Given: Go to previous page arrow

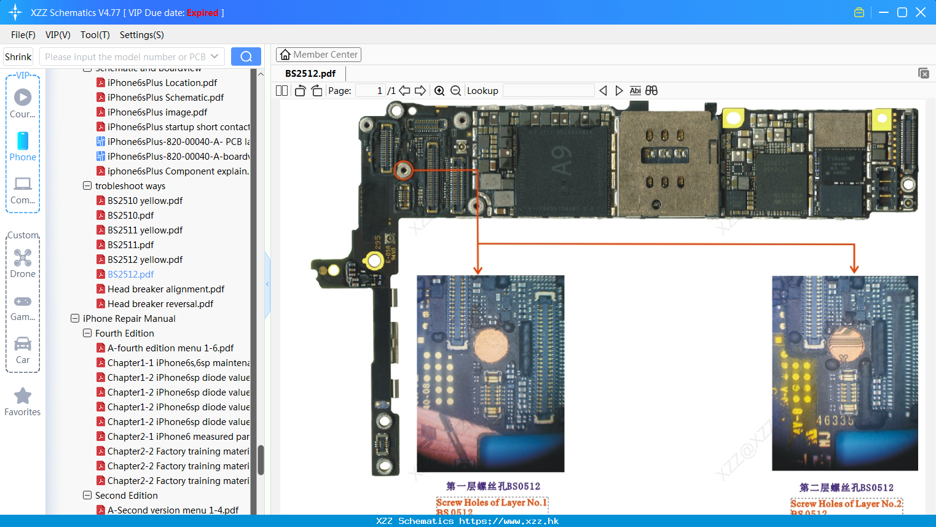Looking at the screenshot, I should tap(404, 91).
